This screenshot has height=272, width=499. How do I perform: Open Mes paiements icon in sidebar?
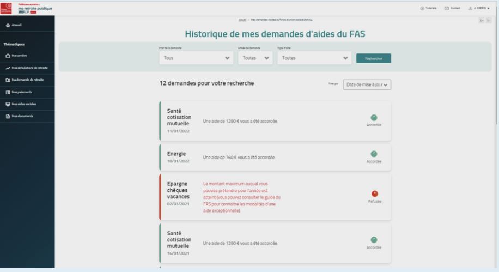(x=7, y=92)
